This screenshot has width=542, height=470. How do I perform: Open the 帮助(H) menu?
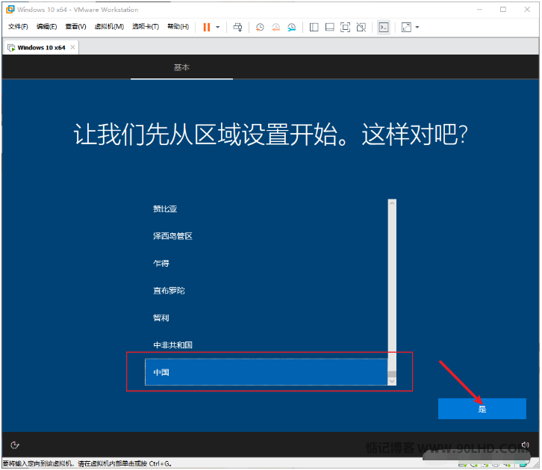[178, 27]
